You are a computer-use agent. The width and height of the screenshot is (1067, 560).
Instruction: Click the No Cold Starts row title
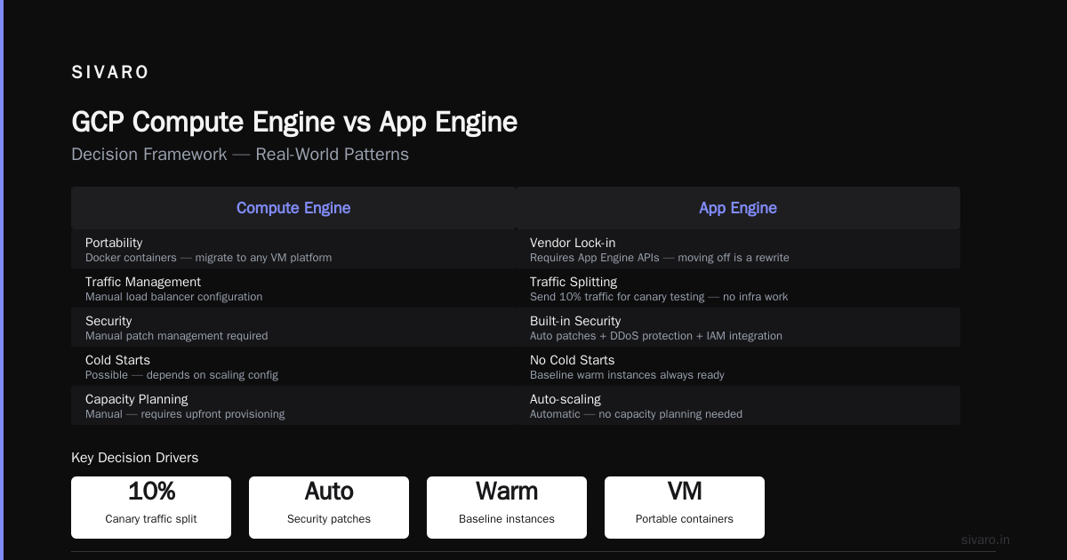click(x=573, y=360)
